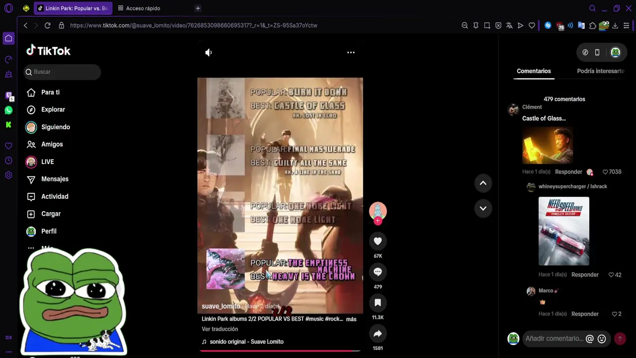This screenshot has width=636, height=358.
Task: Like the video with the heart icon
Action: 378,241
